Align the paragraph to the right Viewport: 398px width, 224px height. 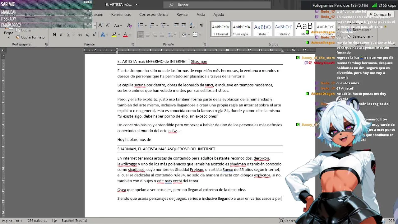155,35
